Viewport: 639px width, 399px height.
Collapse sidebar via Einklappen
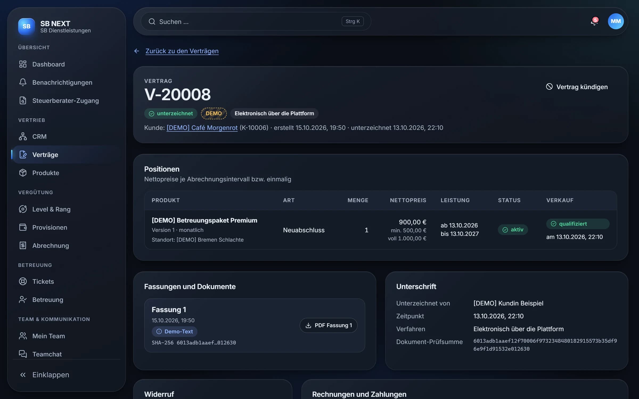[67, 375]
